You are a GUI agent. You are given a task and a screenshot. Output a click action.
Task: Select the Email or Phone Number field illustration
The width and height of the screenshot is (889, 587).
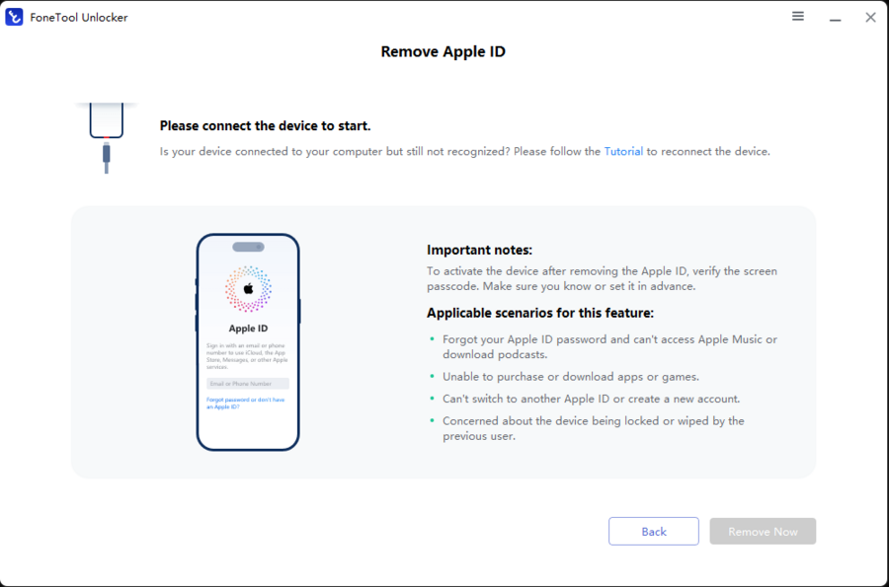[247, 383]
